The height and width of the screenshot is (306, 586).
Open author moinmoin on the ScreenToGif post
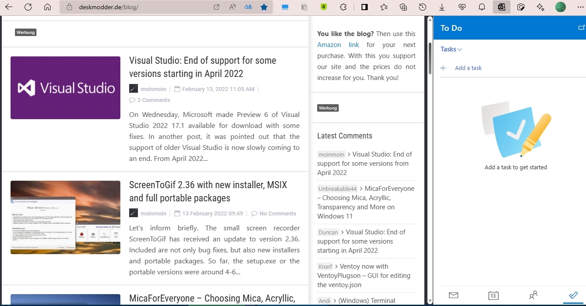[153, 213]
